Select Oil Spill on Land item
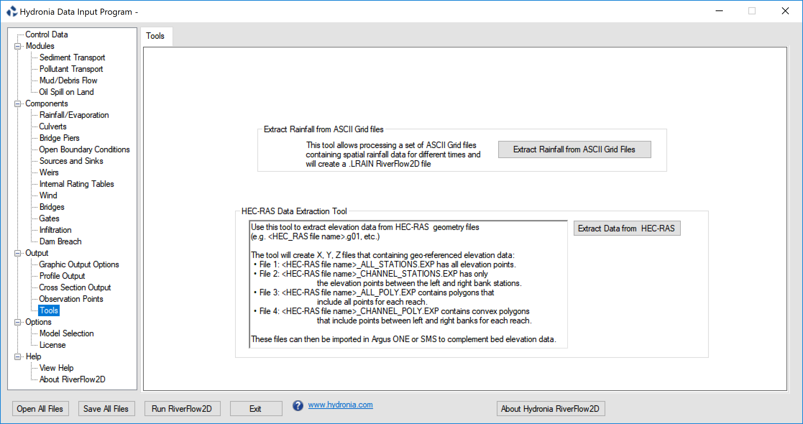Screen dimensions: 803x424 tap(66, 92)
